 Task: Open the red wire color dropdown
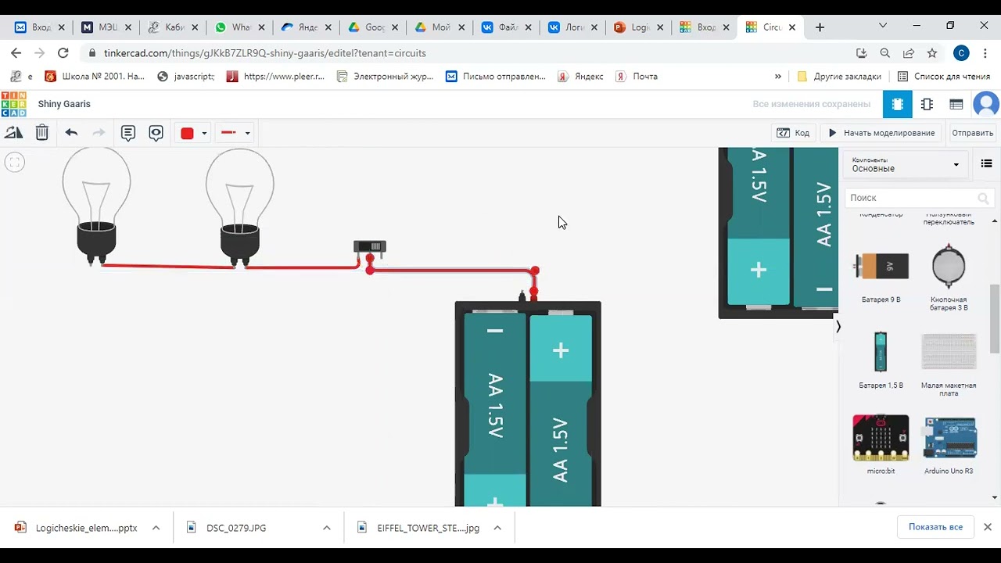click(x=193, y=133)
